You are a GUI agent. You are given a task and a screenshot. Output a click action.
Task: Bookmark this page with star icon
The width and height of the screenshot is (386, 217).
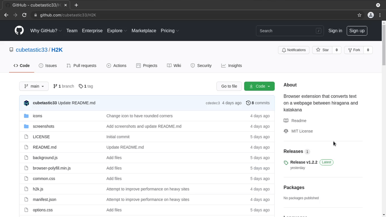coord(359,15)
